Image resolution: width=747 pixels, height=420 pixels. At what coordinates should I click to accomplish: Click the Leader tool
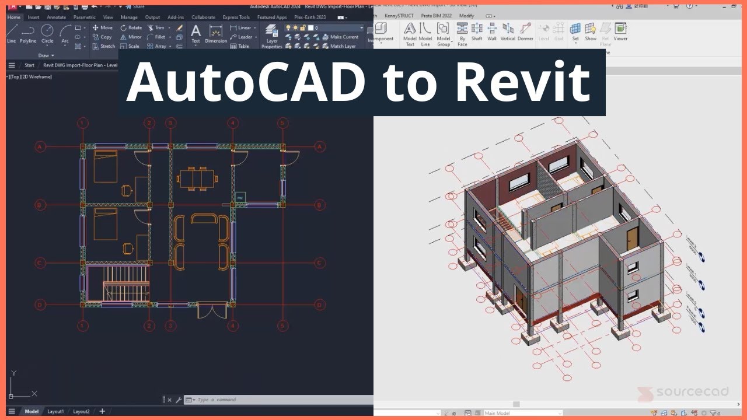point(241,37)
